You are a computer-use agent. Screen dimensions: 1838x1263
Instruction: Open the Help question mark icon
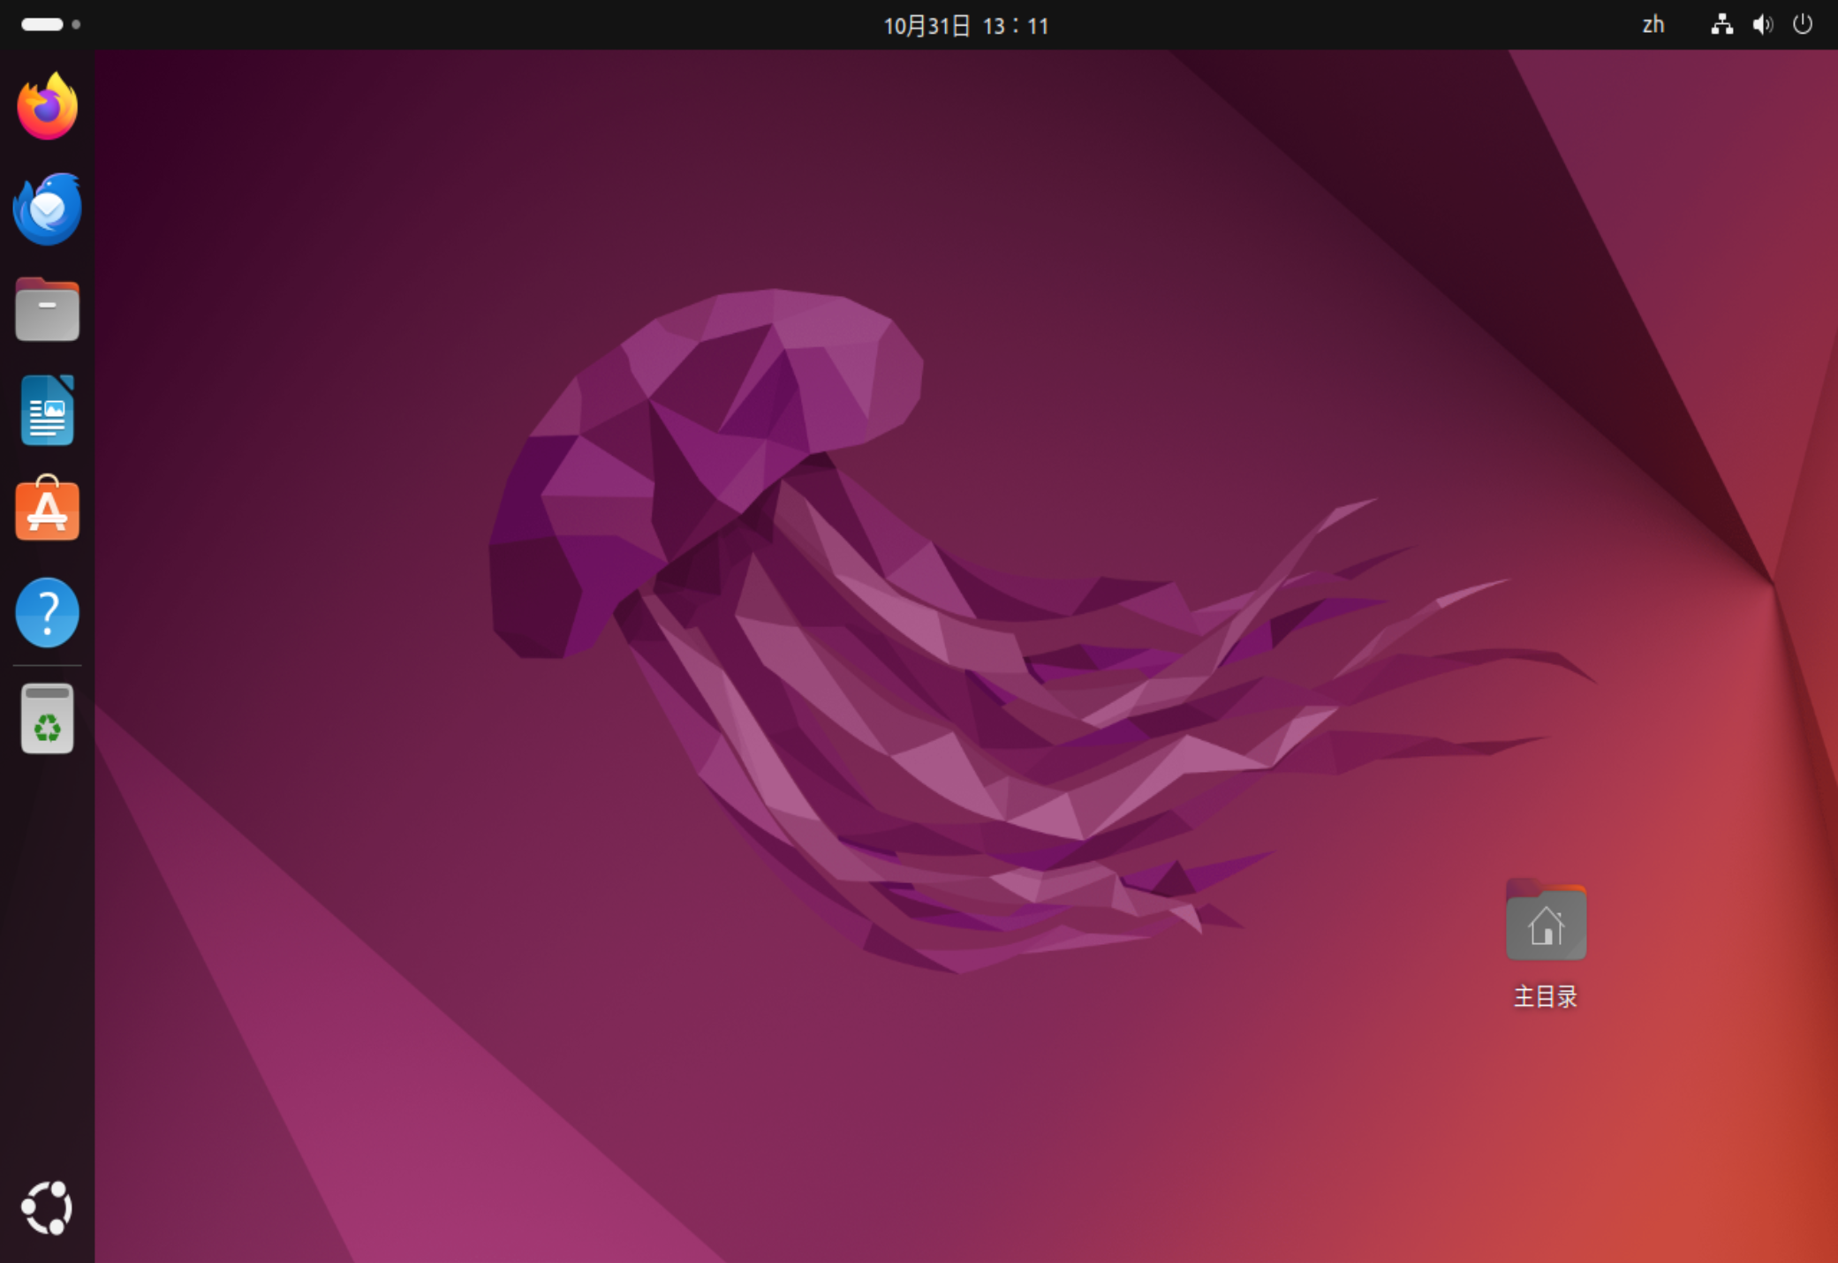tap(48, 612)
